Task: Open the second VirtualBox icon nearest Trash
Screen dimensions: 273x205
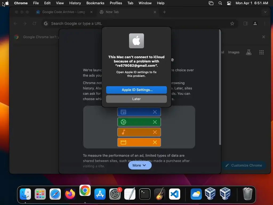Action: tap(225, 194)
